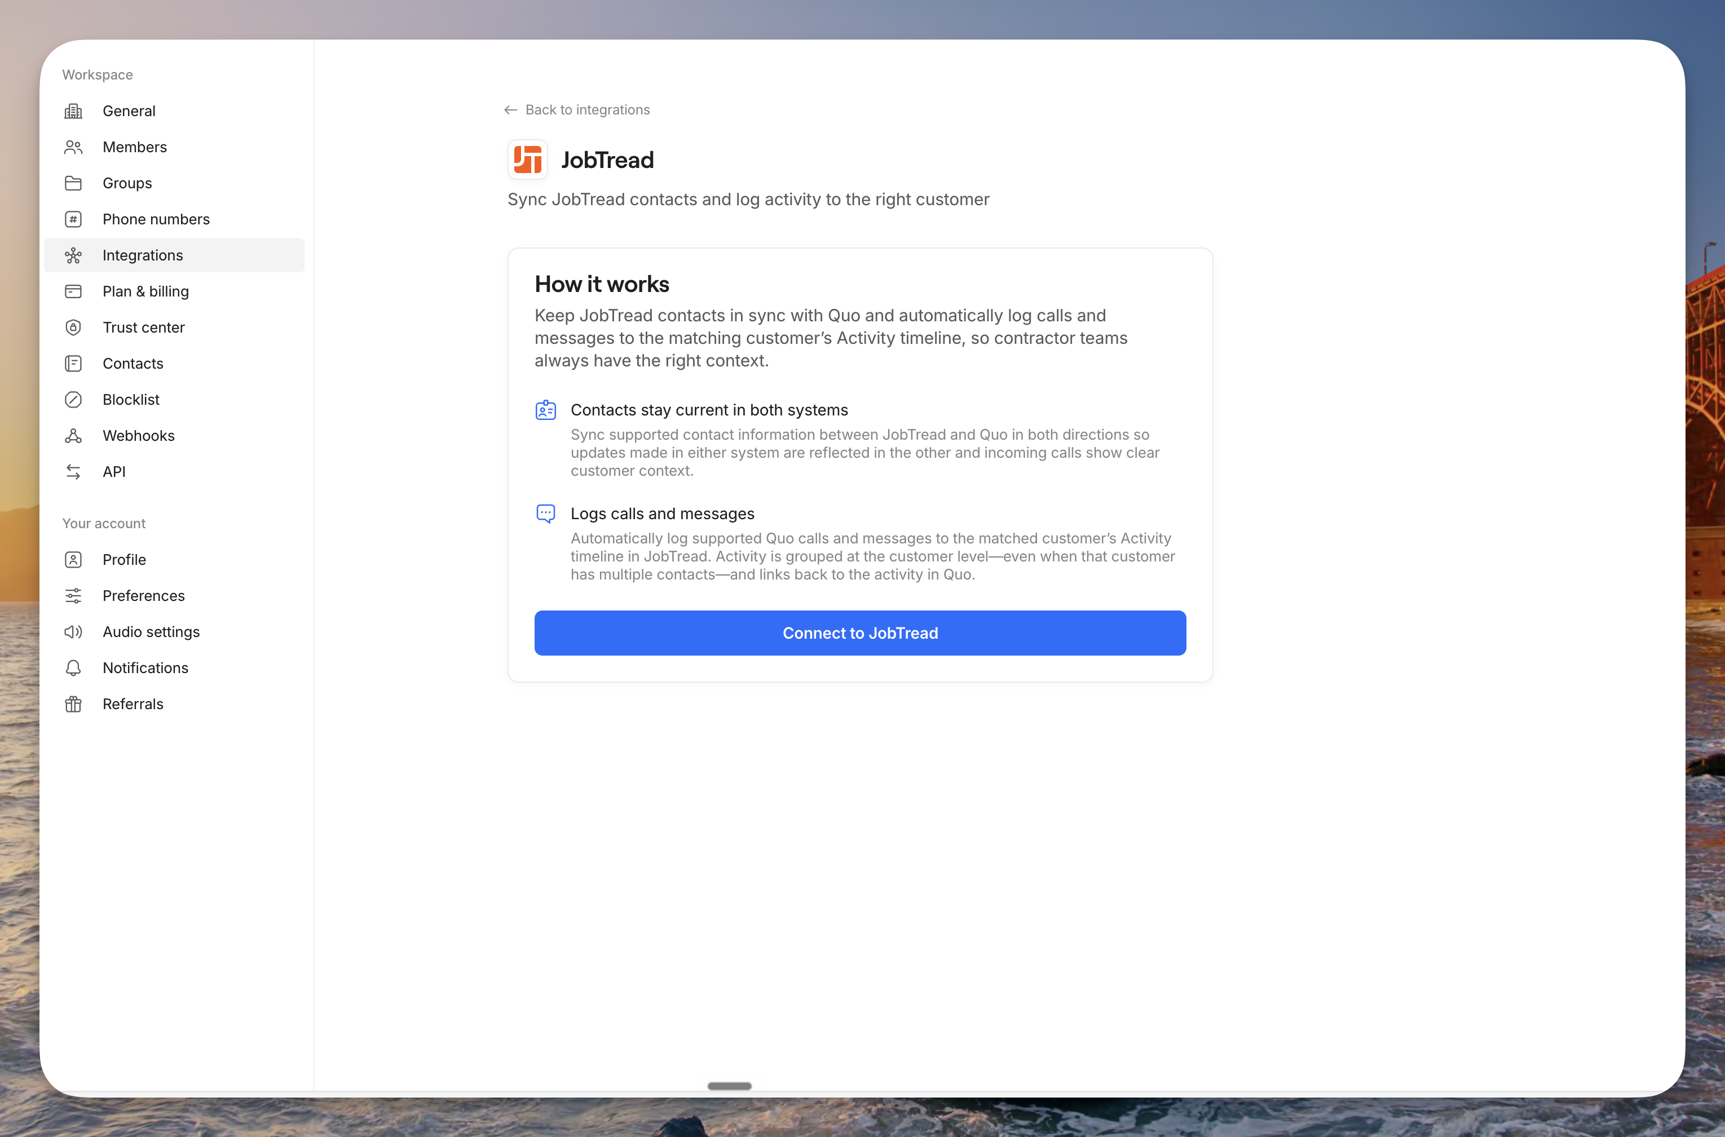The image size is (1725, 1137).
Task: Open API settings page
Action: [174, 472]
